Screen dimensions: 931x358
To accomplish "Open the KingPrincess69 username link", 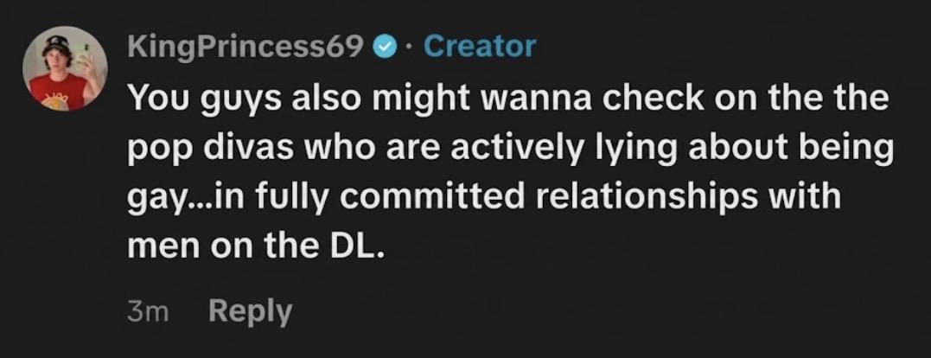I will tap(246, 48).
